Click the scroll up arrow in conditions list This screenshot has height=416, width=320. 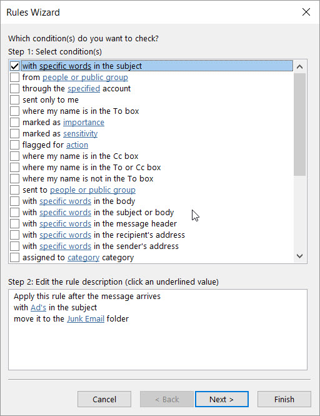pyautogui.click(x=299, y=66)
